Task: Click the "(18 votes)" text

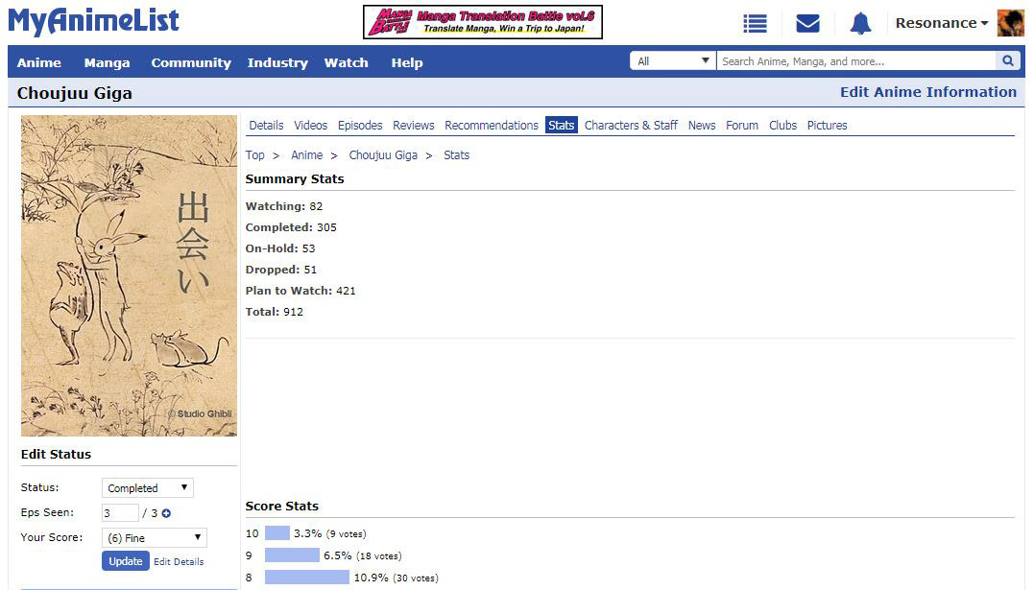Action: click(379, 556)
